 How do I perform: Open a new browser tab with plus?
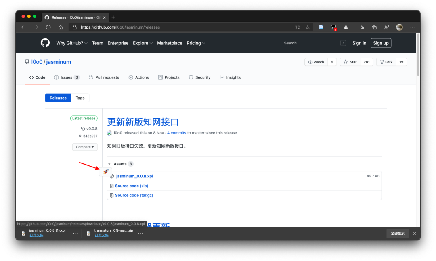click(x=113, y=17)
